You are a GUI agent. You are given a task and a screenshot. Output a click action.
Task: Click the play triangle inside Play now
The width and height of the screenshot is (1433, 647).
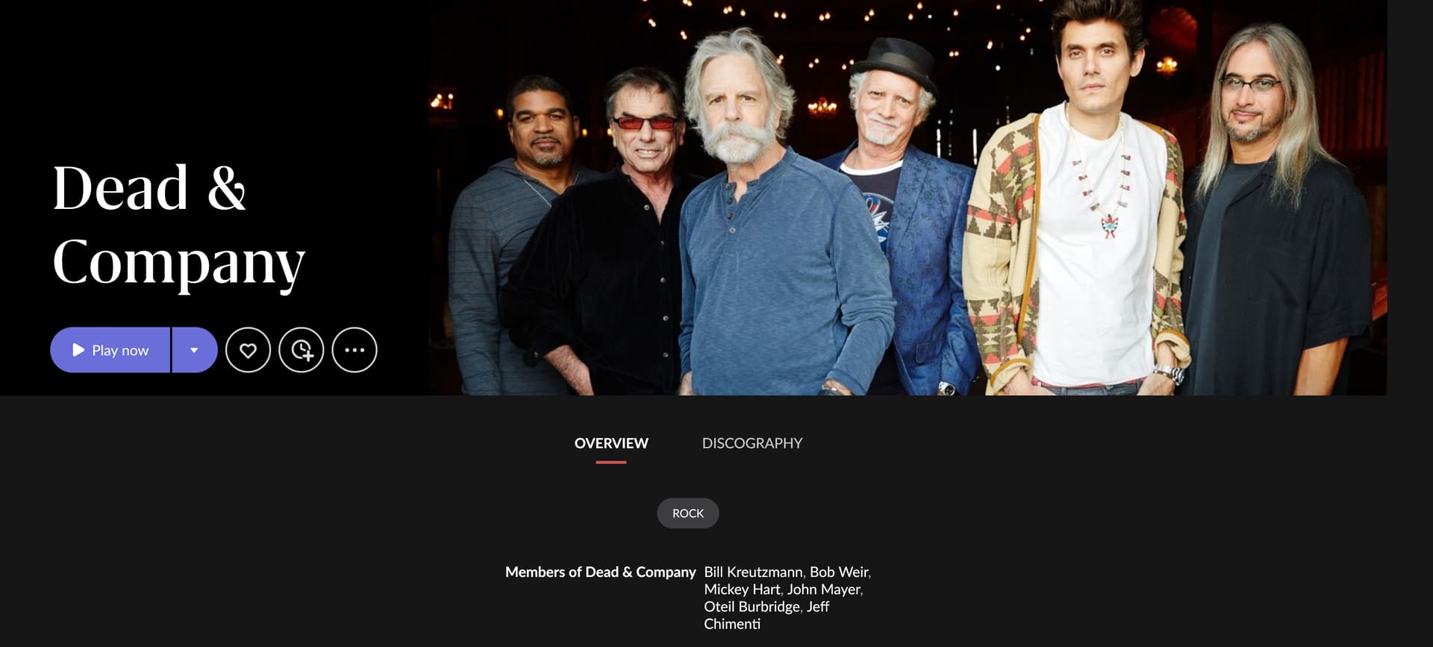coord(78,350)
